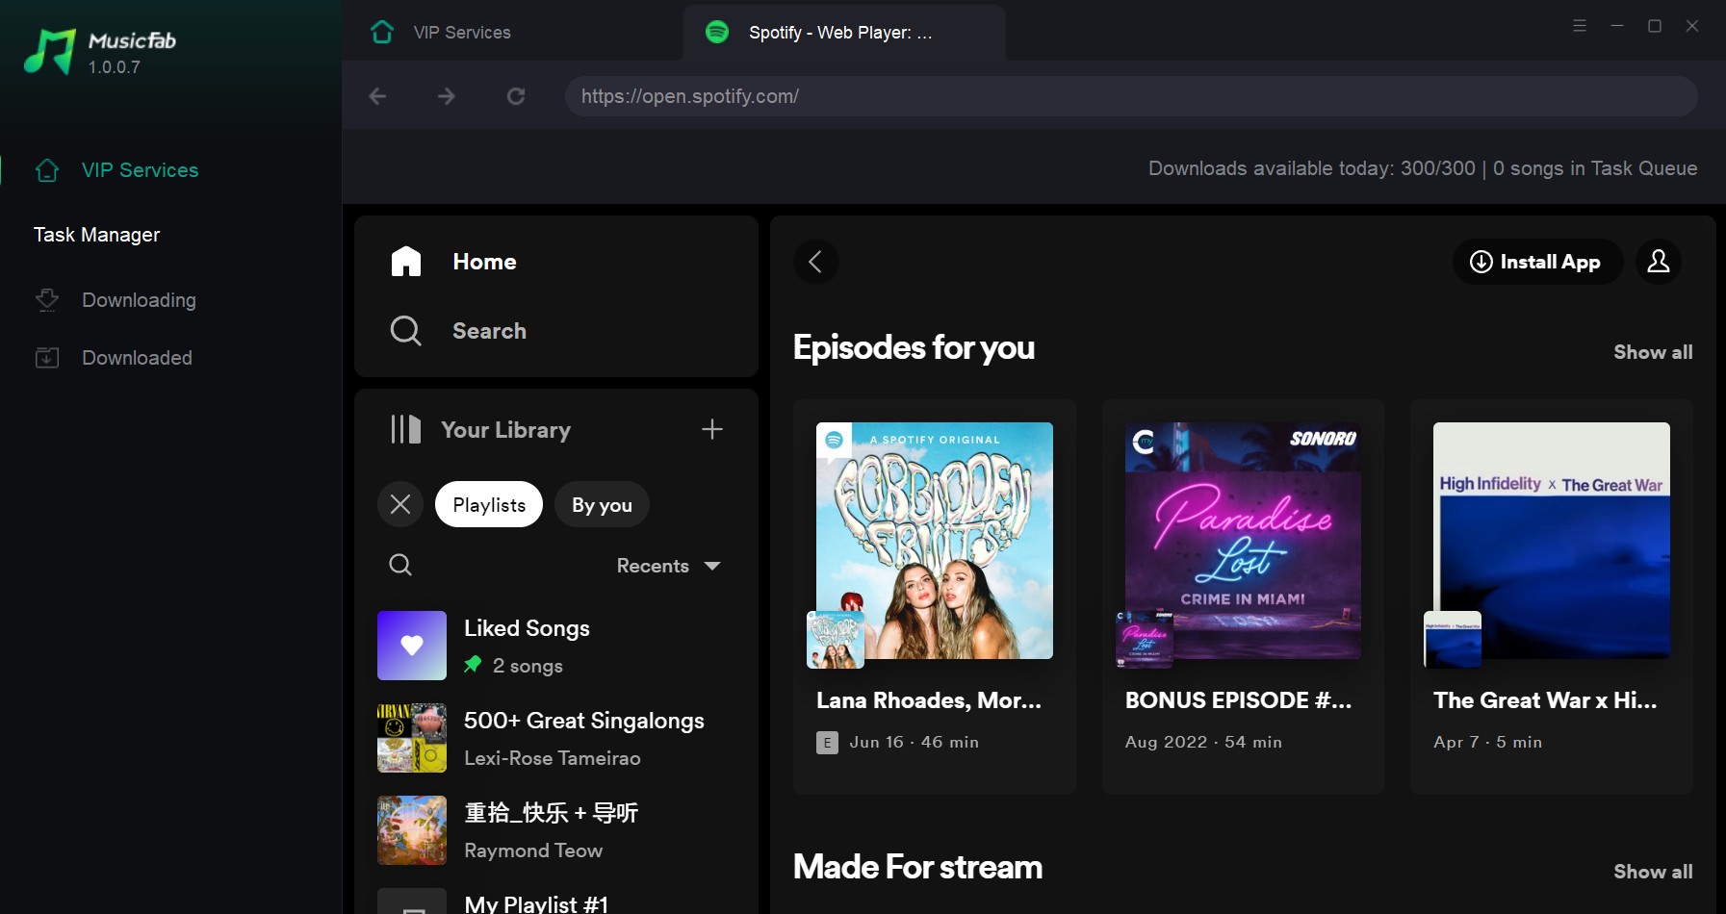
Task: Toggle the By you filter chip
Action: pos(602,504)
